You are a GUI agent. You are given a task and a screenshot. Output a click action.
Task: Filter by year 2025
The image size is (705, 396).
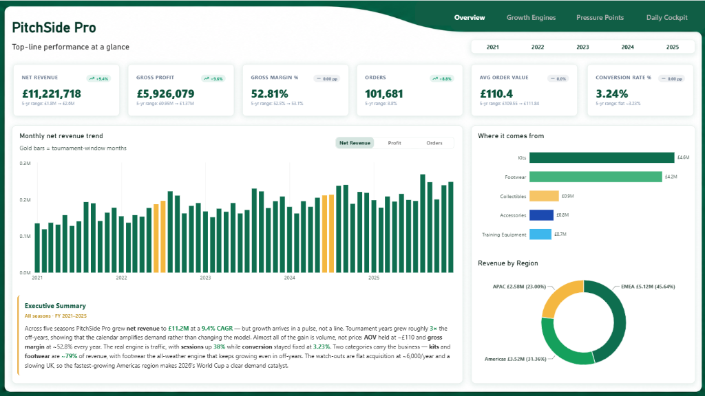pyautogui.click(x=673, y=47)
